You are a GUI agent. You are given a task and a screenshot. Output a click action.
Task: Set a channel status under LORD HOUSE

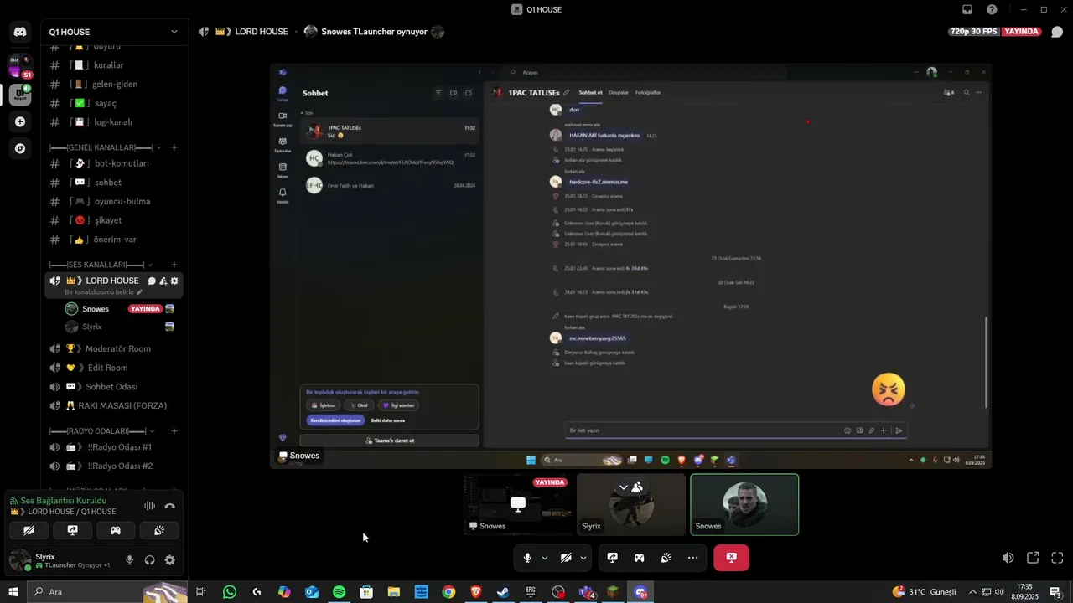tap(104, 292)
